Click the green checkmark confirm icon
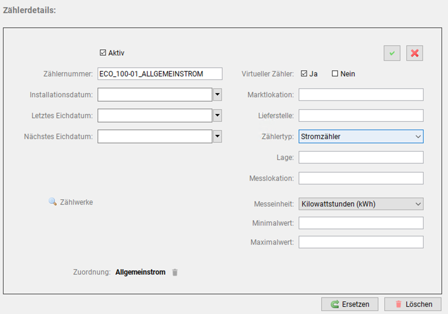The width and height of the screenshot is (448, 314). [392, 53]
